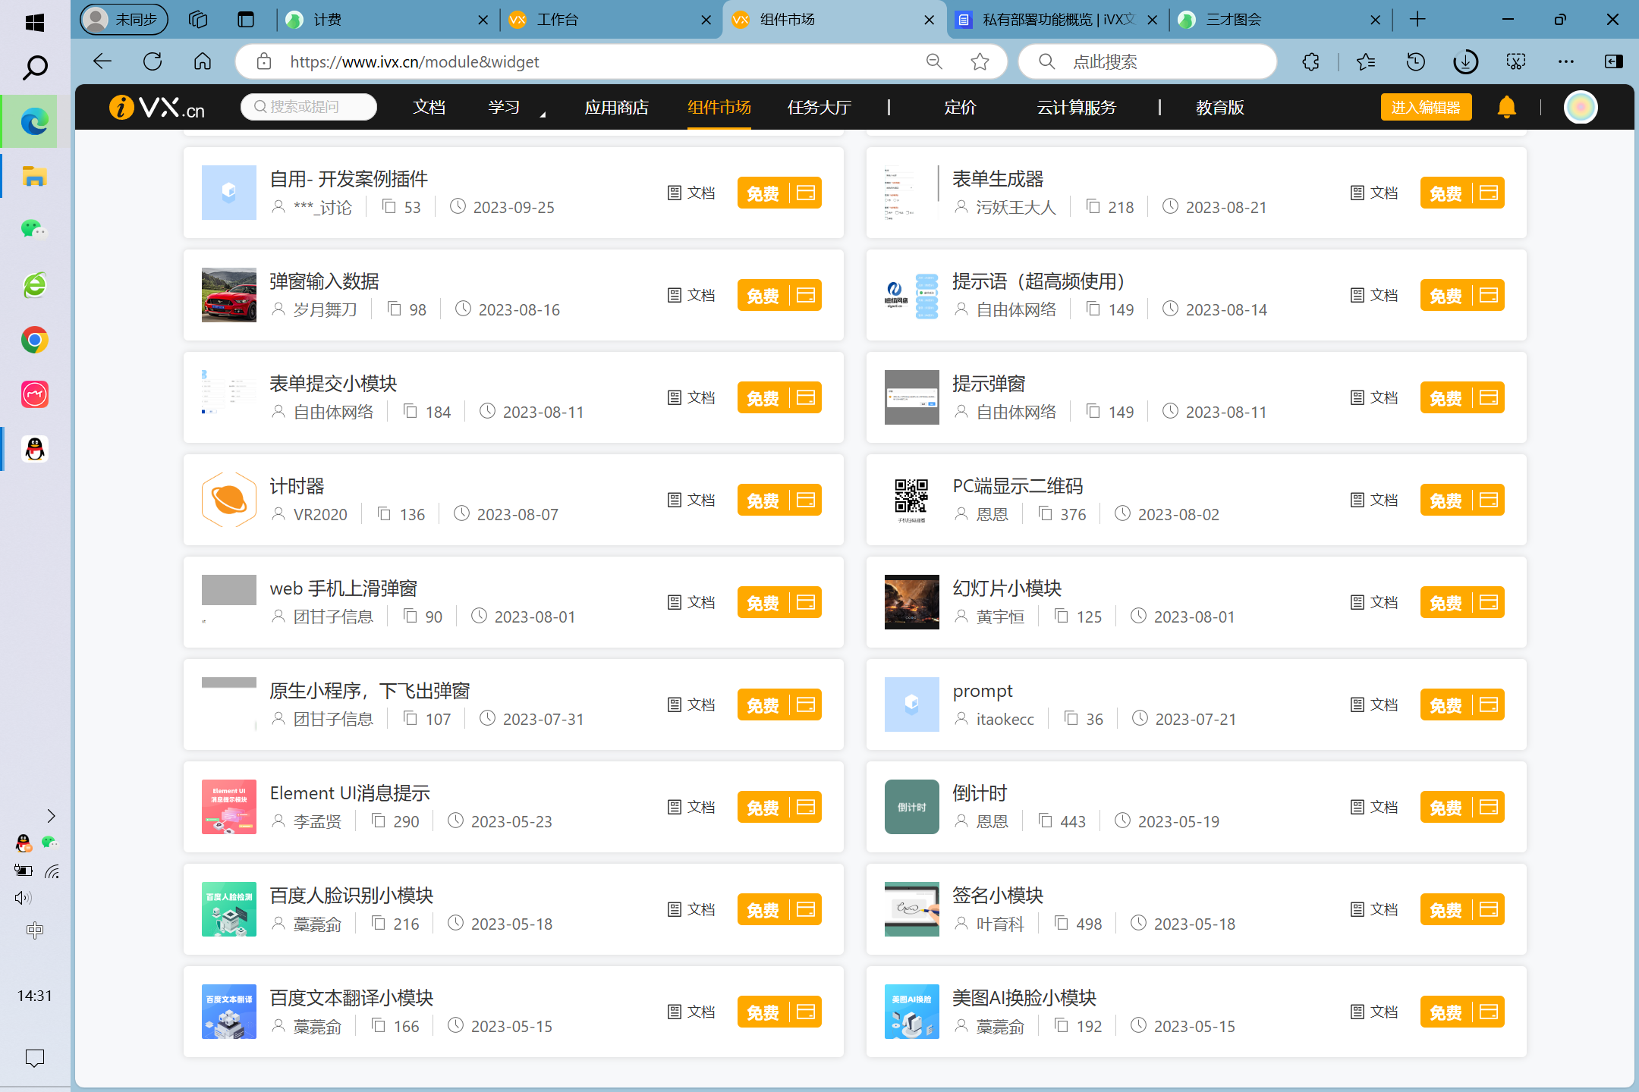Open the workspaces icon in tab bar
The height and width of the screenshot is (1092, 1639).
click(x=198, y=20)
